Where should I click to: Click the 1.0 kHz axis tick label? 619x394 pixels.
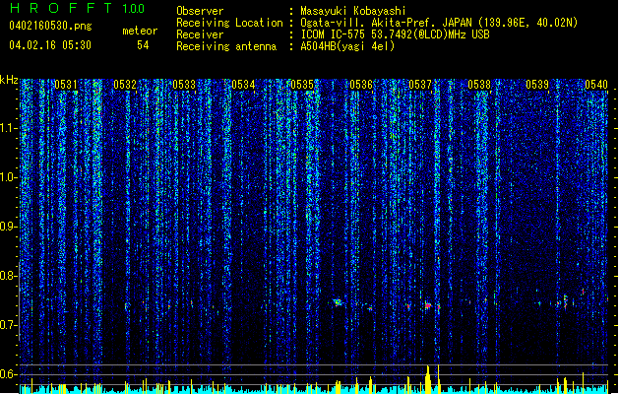[x=9, y=177]
